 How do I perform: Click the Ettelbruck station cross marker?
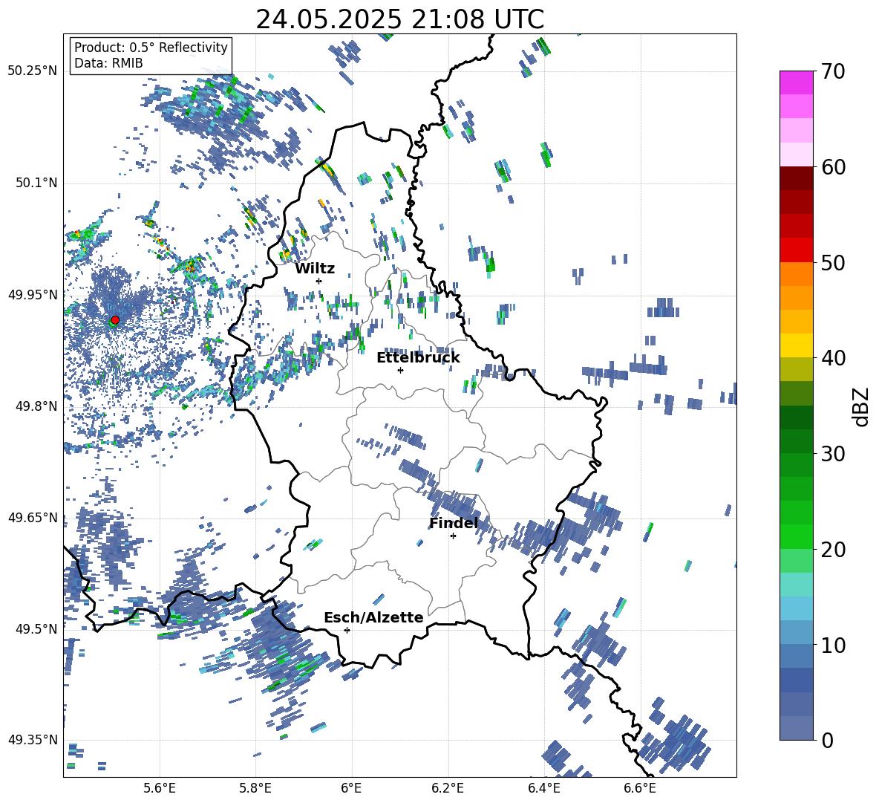(400, 370)
